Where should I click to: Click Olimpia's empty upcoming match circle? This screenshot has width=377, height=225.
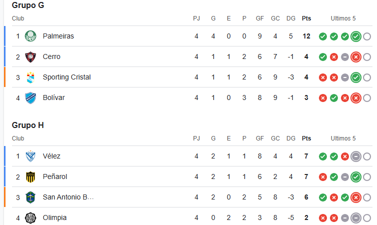(367, 218)
